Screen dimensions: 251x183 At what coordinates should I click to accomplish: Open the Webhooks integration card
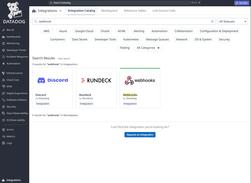[140, 88]
